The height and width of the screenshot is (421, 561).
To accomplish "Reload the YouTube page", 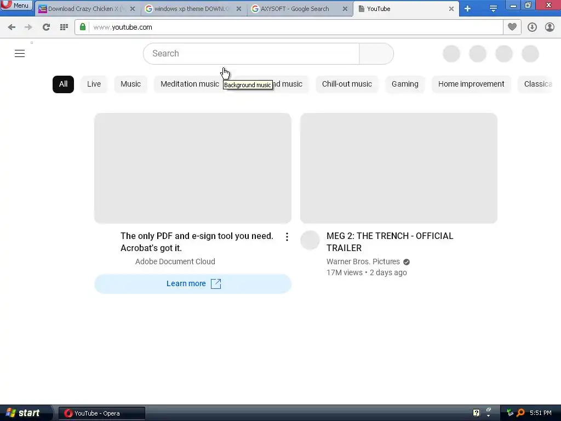I will (x=46, y=27).
